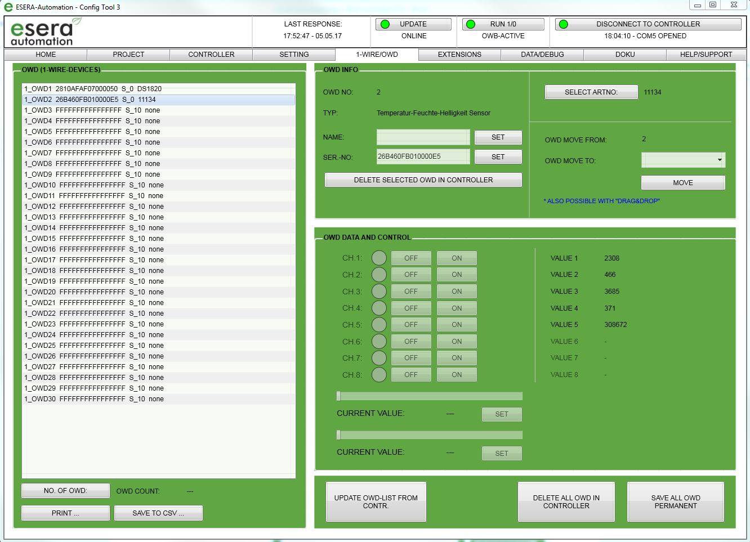Click UPDATE OWD-LIST FROM CONTR.
This screenshot has height=542, width=750.
[376, 501]
